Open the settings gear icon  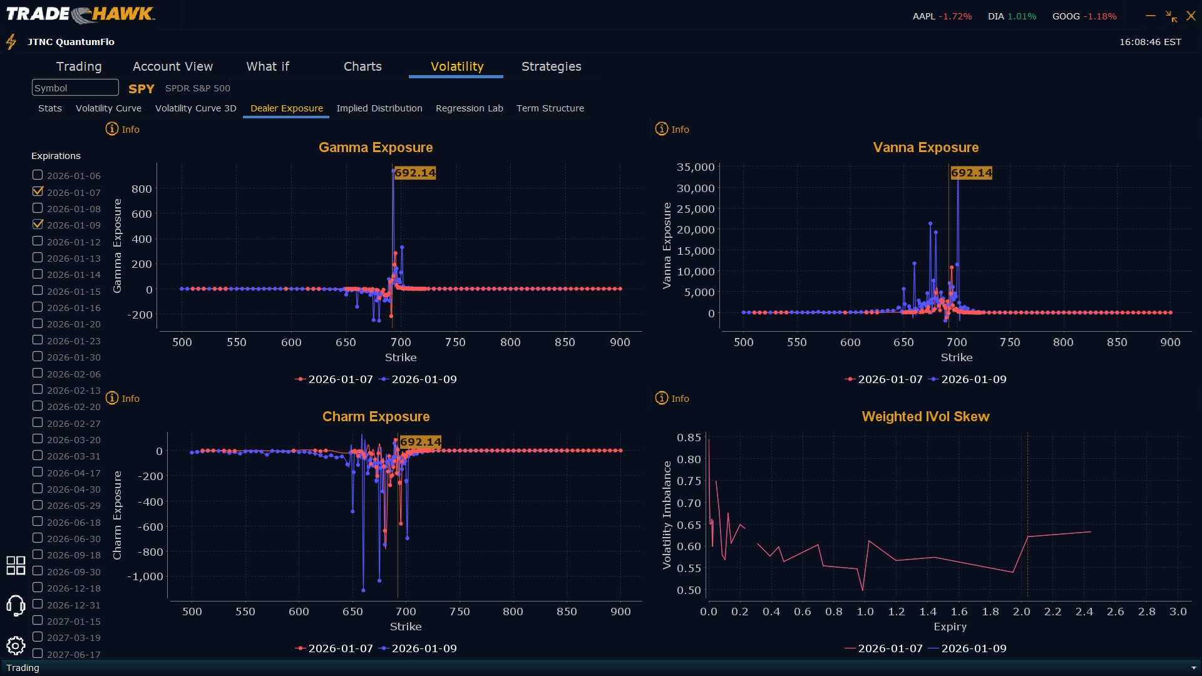pos(16,645)
